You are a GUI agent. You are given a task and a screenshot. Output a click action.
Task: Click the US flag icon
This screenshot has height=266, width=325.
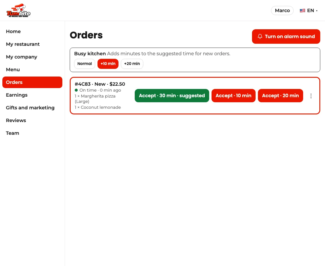303,11
